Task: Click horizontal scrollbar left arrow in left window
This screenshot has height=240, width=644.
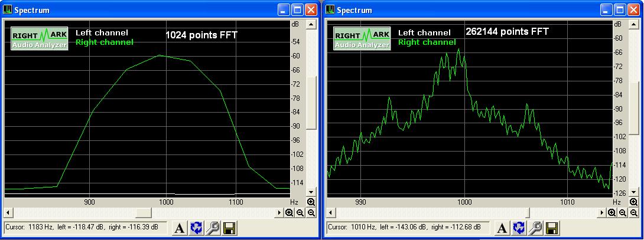Action: tap(8, 212)
